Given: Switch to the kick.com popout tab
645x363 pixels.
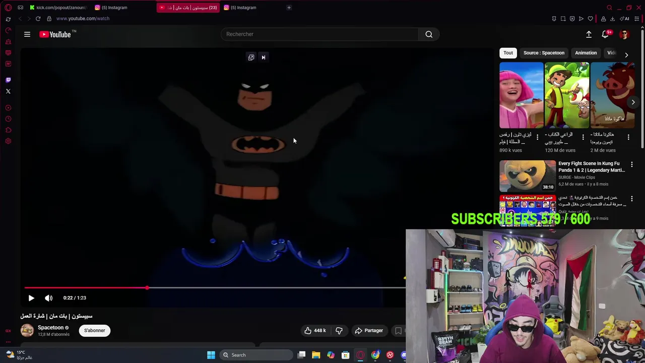Looking at the screenshot, I should [57, 8].
